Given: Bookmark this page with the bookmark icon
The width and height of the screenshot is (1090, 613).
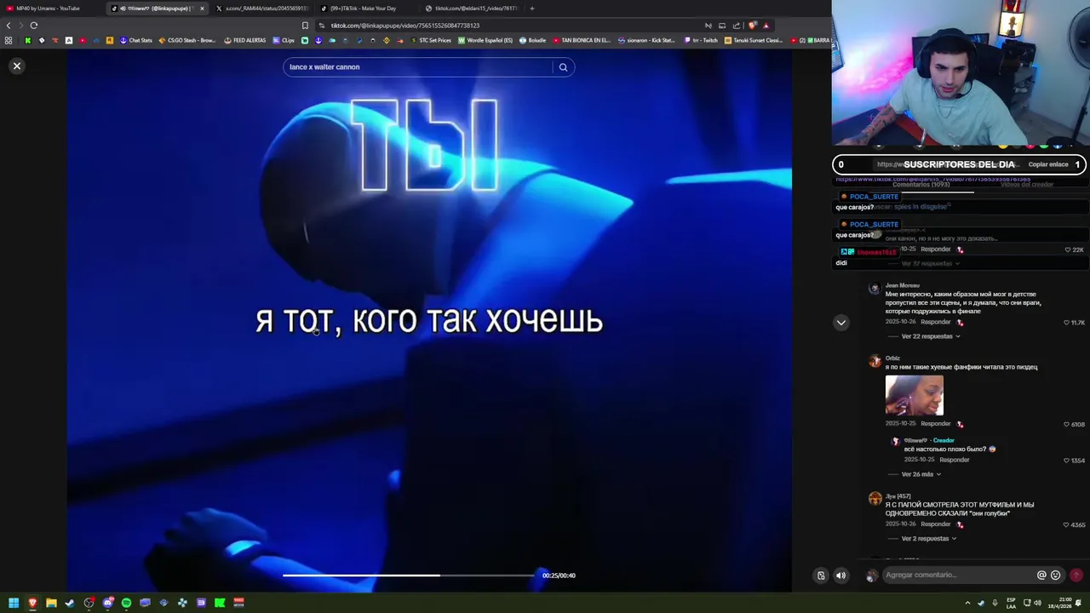Looking at the screenshot, I should pyautogui.click(x=305, y=26).
